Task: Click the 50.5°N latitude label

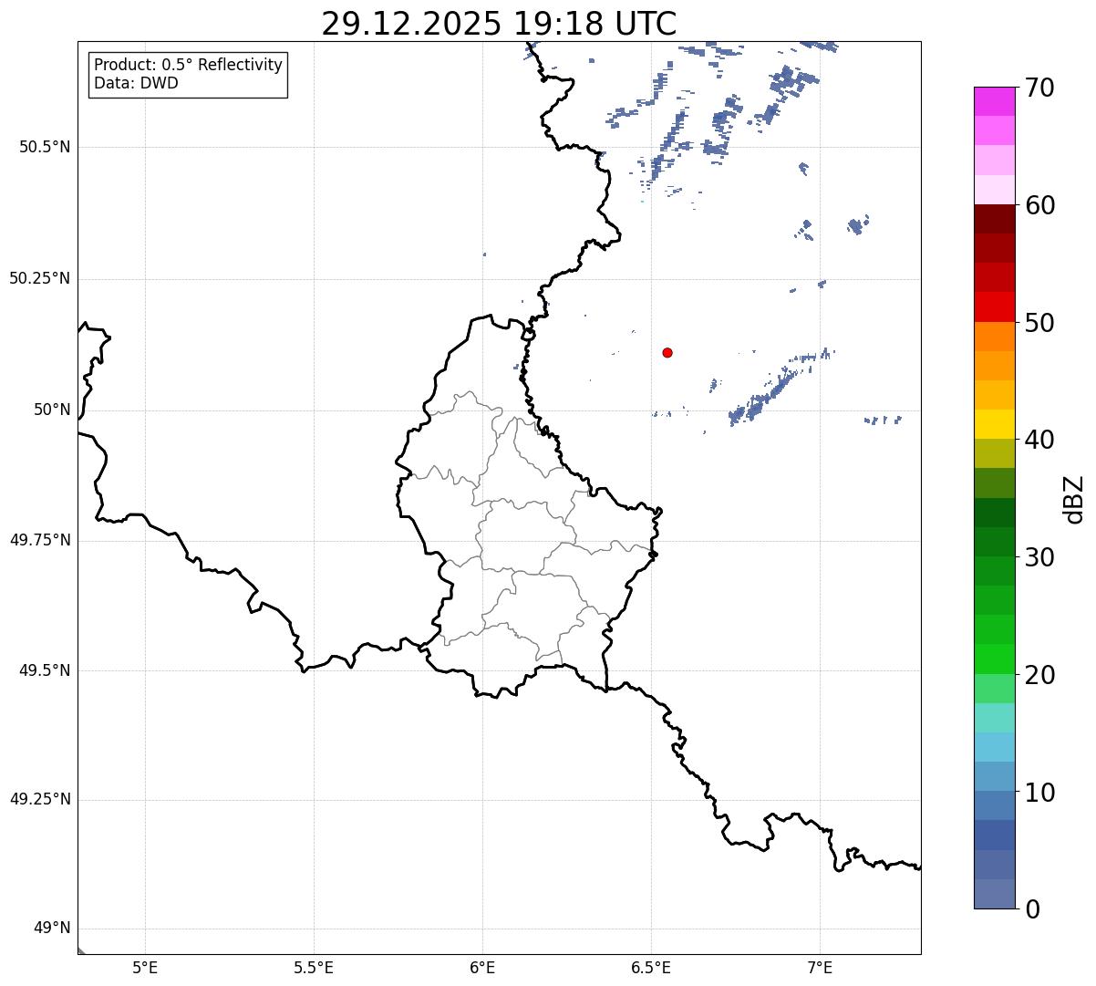Action: click(x=45, y=147)
